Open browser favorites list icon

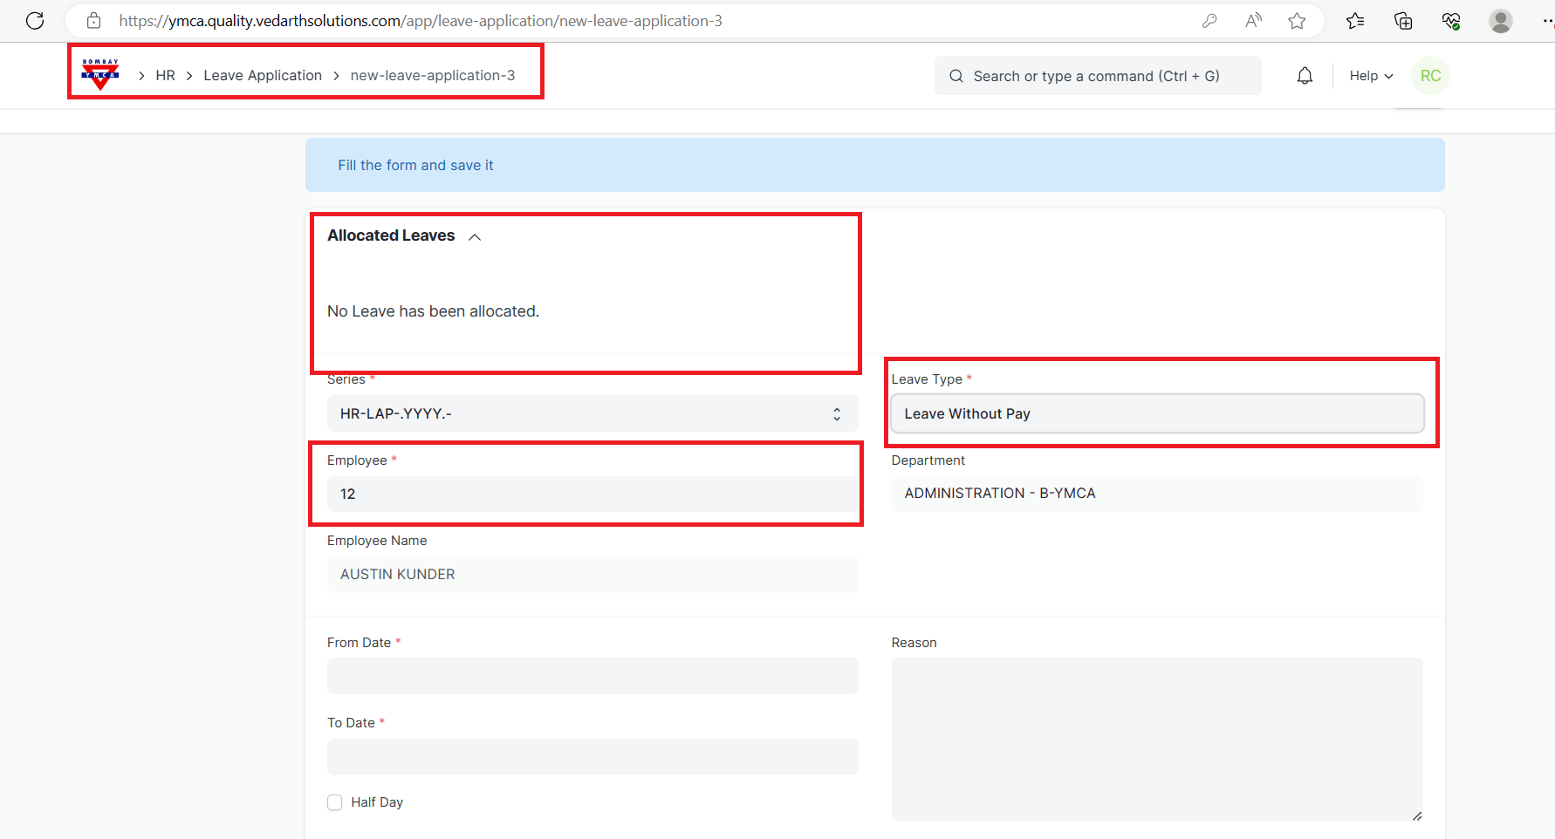pos(1354,21)
